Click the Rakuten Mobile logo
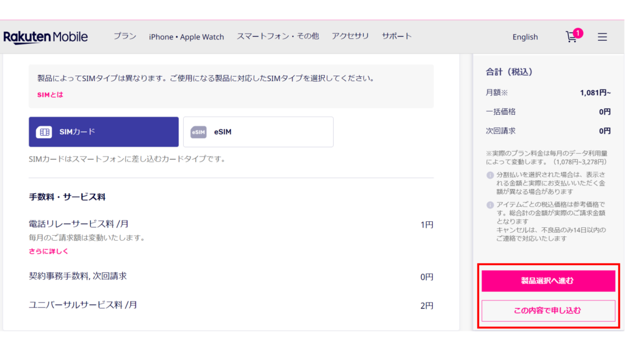The width and height of the screenshot is (625, 351). pos(46,37)
